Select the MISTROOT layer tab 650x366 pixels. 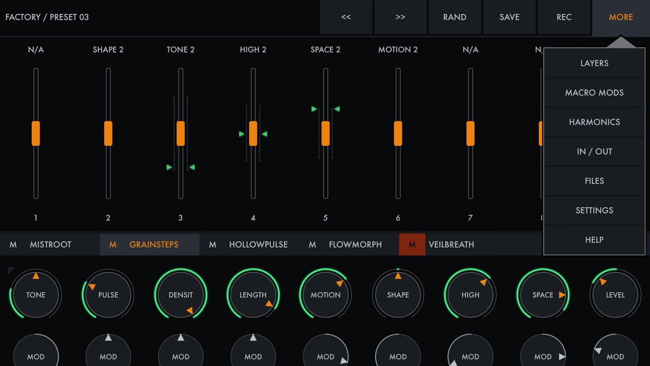coord(50,244)
